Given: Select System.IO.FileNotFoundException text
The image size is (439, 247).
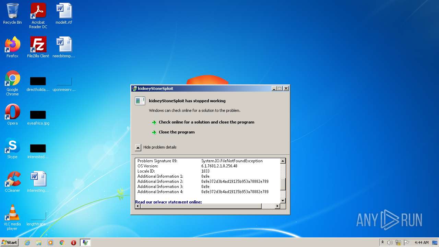Looking at the screenshot, I should [x=232, y=161].
